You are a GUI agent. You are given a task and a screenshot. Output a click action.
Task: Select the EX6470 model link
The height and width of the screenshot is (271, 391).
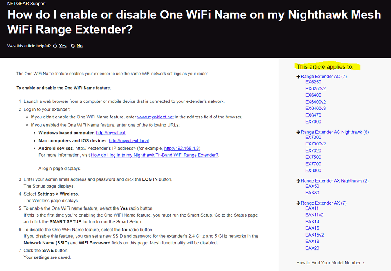tap(313, 115)
